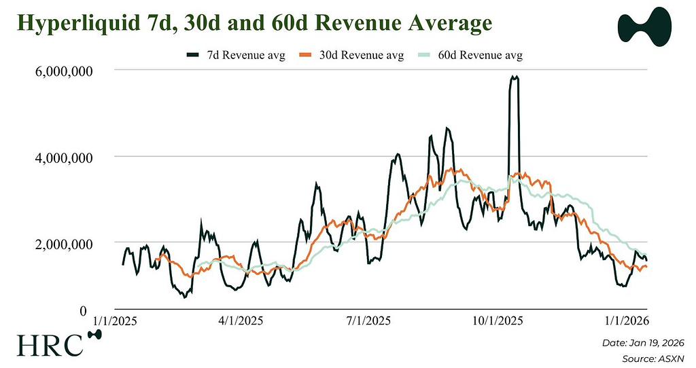
Task: Click the 4,000,000 y-axis label
Action: [58, 157]
